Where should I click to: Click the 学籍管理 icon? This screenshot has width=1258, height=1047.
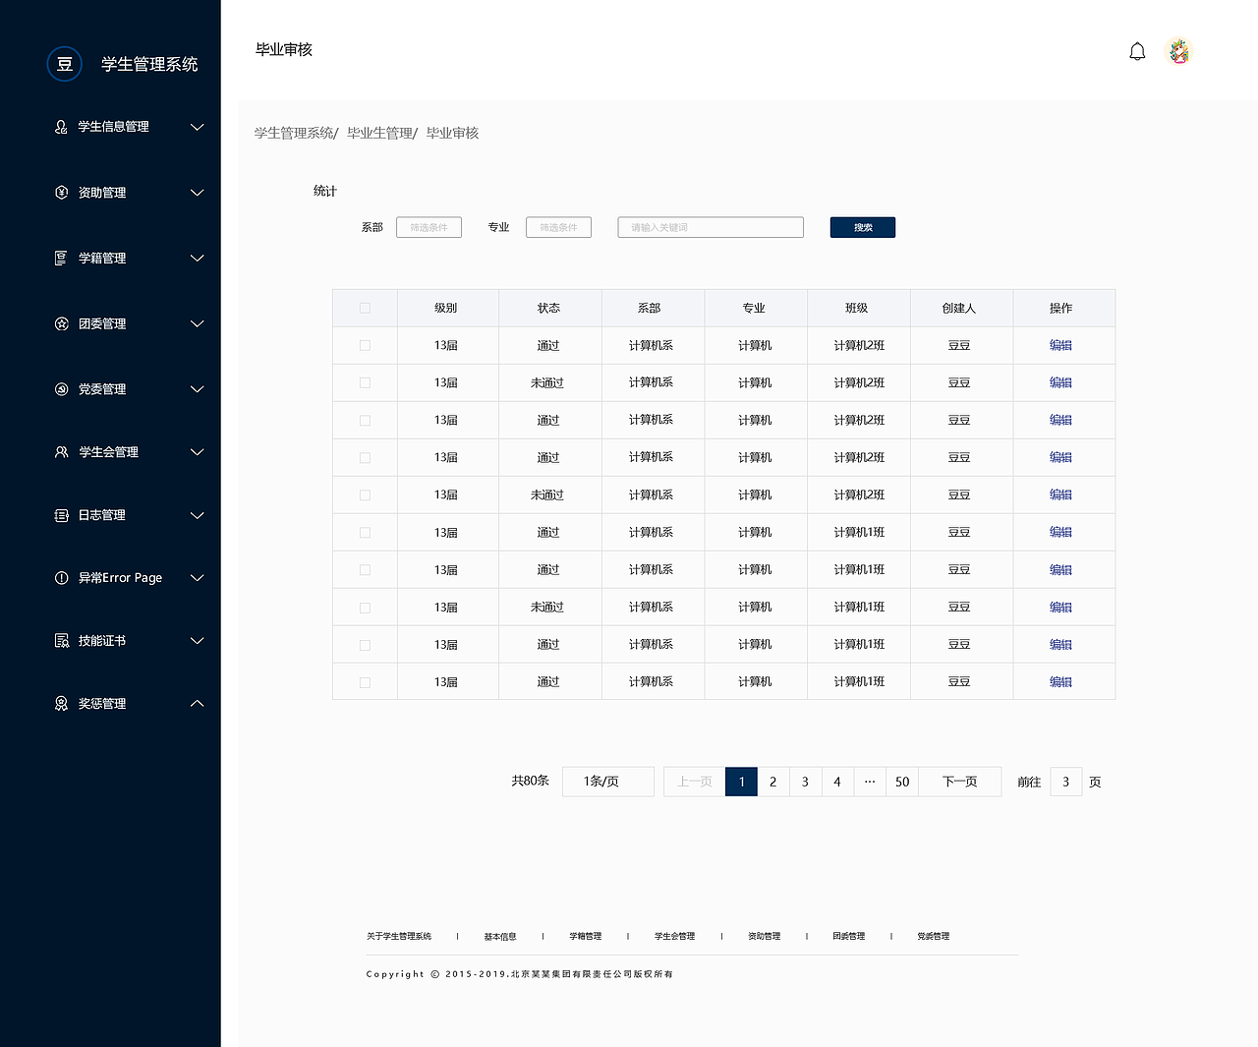60,258
